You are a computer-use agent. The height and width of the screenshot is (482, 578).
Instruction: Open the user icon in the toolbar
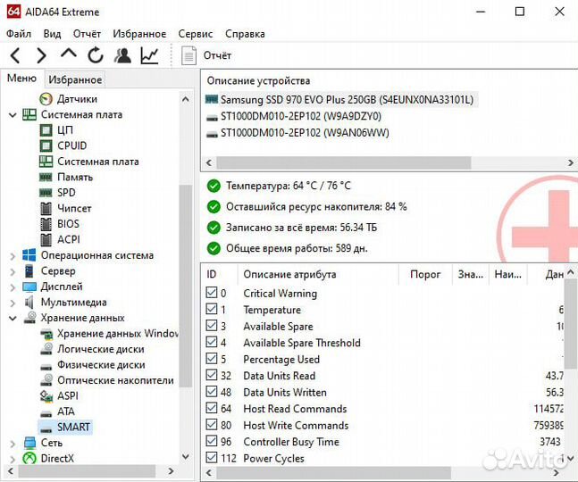122,55
